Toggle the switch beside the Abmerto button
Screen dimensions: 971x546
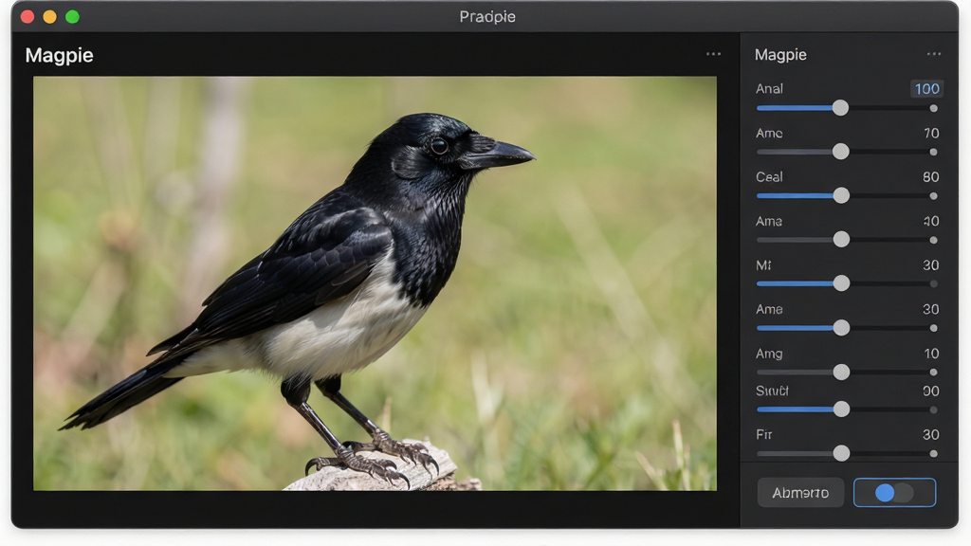894,493
